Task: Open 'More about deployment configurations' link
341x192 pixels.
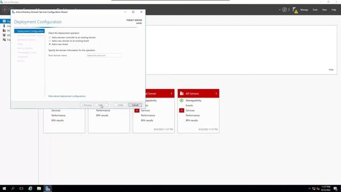Action: 67,96
